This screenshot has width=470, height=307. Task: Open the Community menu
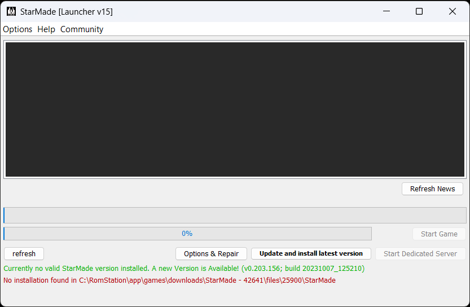click(x=82, y=29)
